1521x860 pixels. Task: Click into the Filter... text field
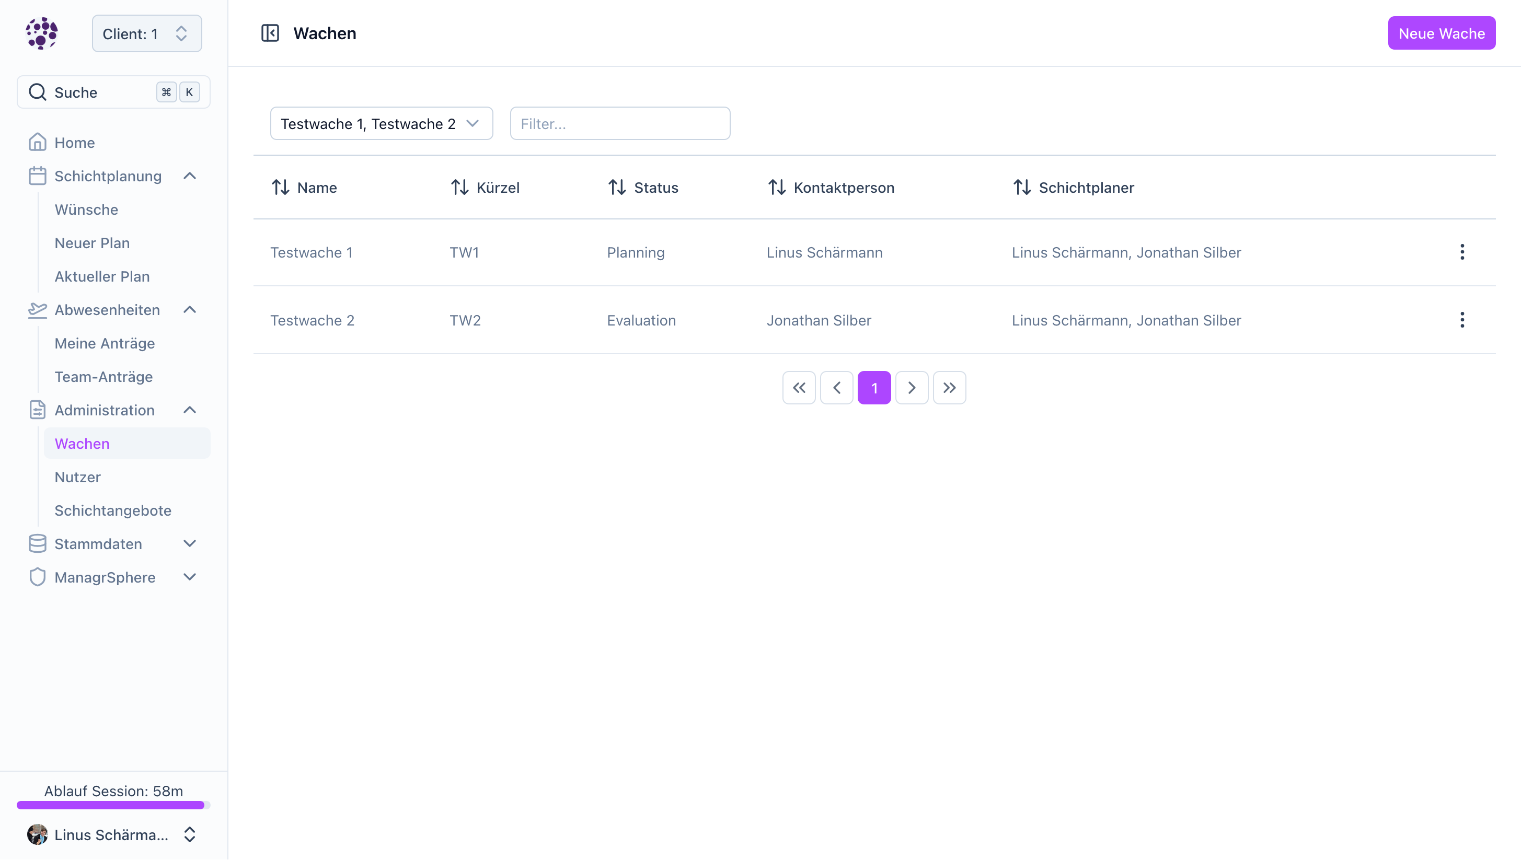(620, 123)
